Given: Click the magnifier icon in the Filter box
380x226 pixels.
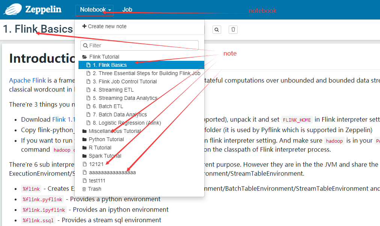Looking at the screenshot, I should pyautogui.click(x=85, y=45).
